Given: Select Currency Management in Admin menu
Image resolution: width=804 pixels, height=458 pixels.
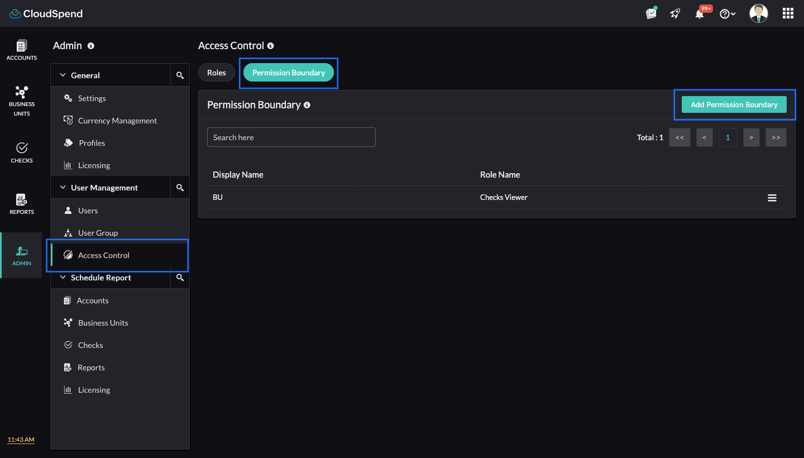Looking at the screenshot, I should coord(117,121).
